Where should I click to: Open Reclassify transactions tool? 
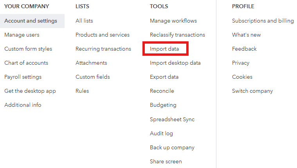click(177, 35)
